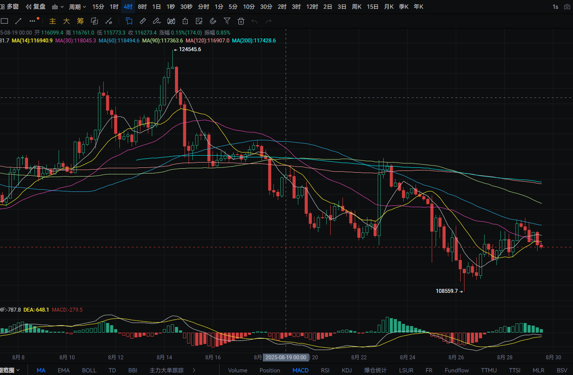This screenshot has height=375, width=573.
Task: Switch to the 1日 timeframe
Action: [156, 7]
